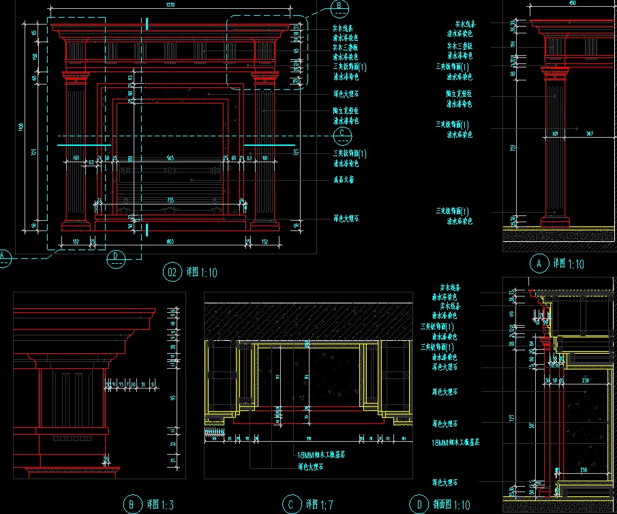Click the circled D marker beside '剖面图 1:10'
This screenshot has width=617, height=514.
click(419, 504)
